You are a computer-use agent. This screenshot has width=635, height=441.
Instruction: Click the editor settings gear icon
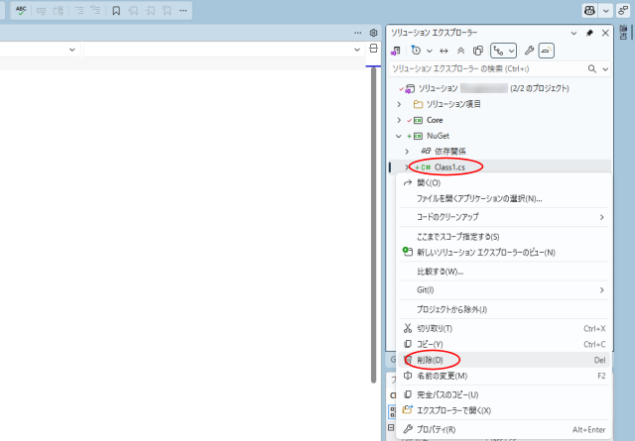373,33
